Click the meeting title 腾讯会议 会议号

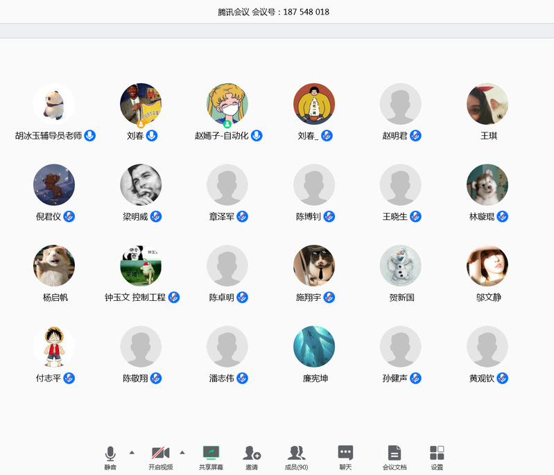tap(273, 12)
